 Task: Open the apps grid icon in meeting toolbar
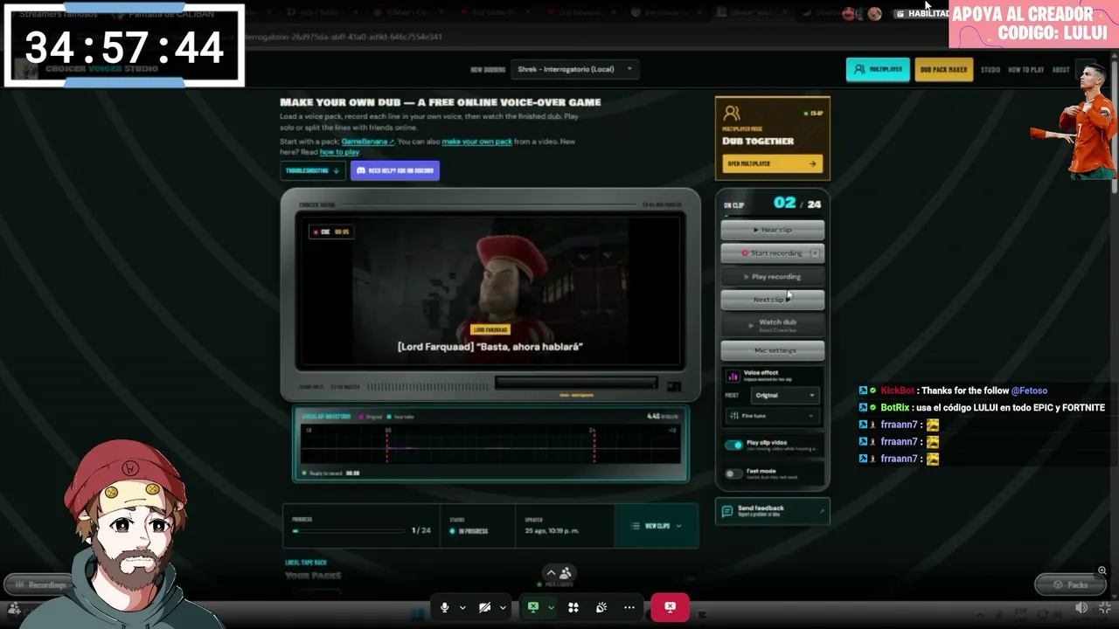573,607
